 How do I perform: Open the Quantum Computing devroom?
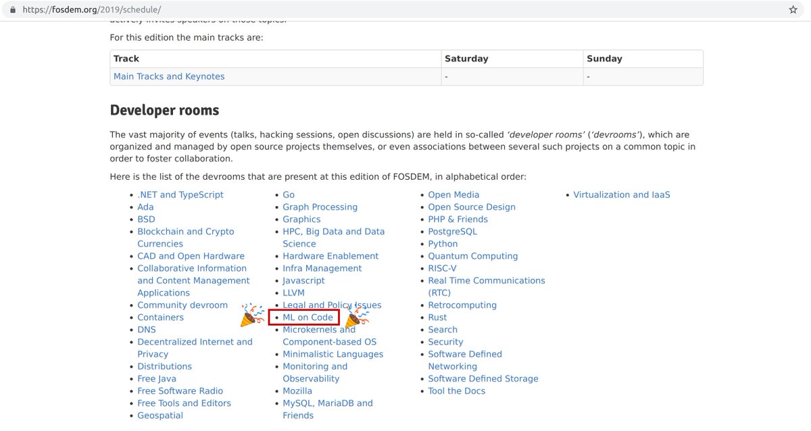(x=473, y=256)
